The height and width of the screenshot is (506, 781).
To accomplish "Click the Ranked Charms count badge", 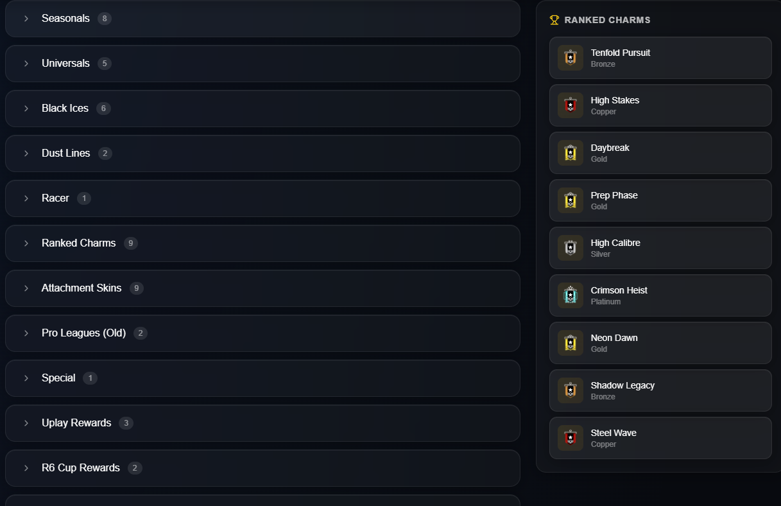I will 131,243.
